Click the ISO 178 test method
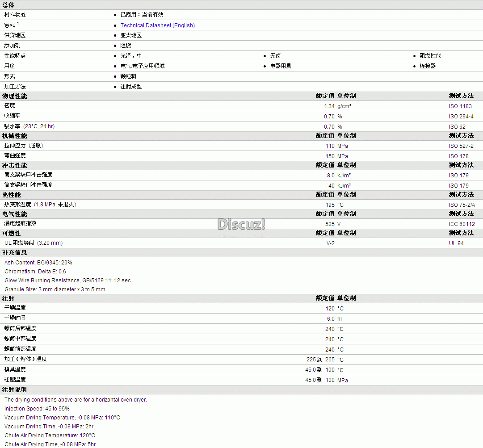Viewport: 483px width, 448px height. (459, 156)
